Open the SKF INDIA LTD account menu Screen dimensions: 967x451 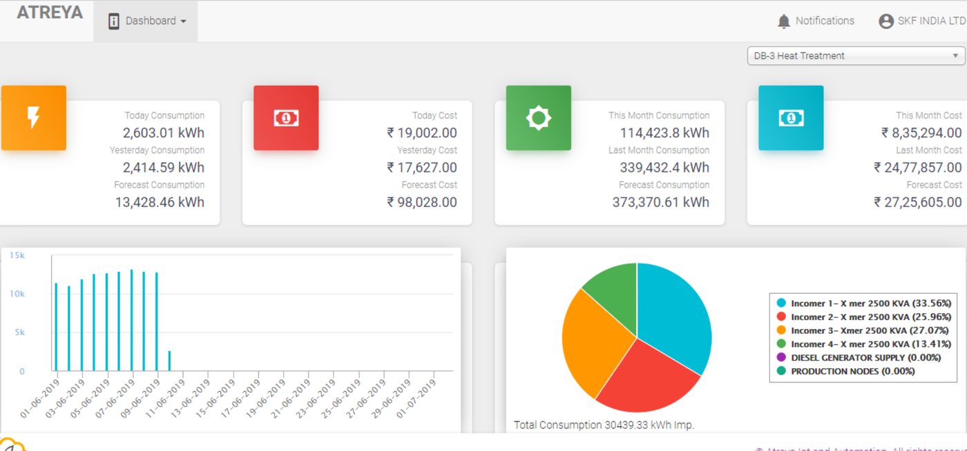click(x=923, y=21)
